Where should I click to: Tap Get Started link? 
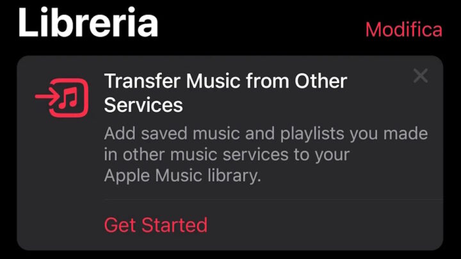point(156,225)
